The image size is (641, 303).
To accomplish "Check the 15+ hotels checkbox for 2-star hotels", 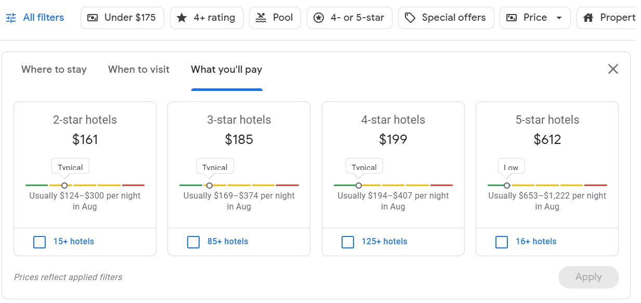I will 40,242.
